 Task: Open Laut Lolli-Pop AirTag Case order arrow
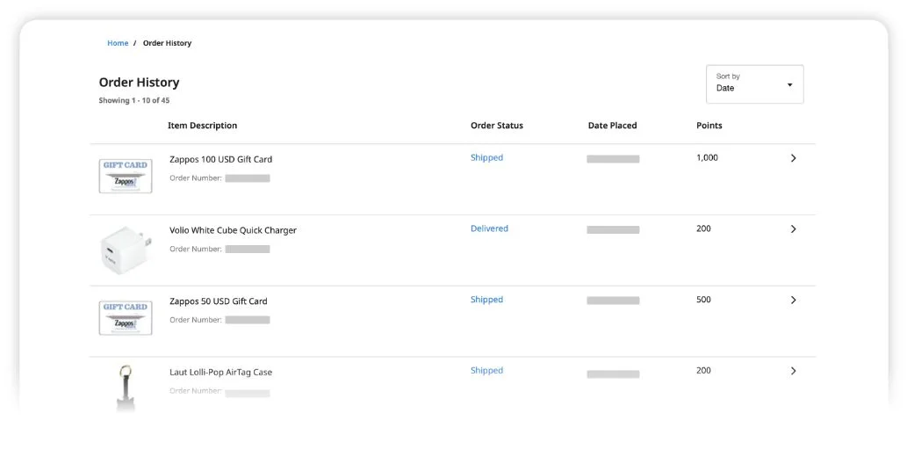(x=793, y=371)
